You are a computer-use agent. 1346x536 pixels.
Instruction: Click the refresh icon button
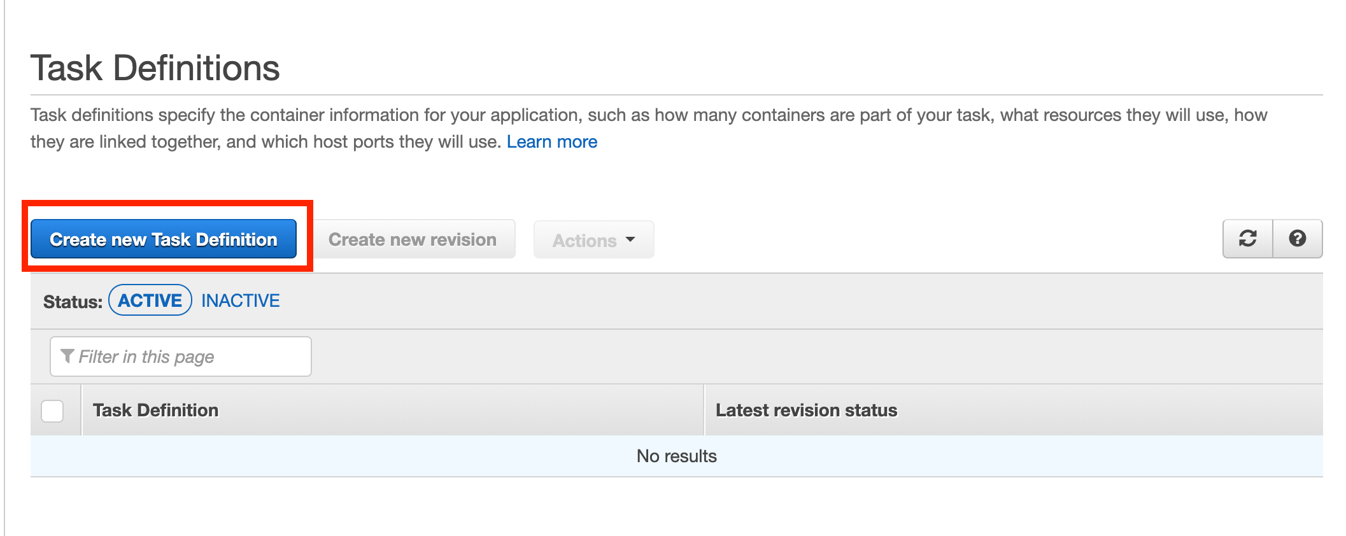1247,239
